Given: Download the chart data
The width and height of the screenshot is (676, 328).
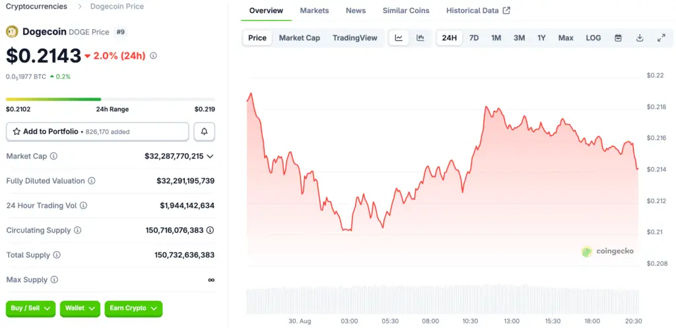Looking at the screenshot, I should click(x=640, y=38).
